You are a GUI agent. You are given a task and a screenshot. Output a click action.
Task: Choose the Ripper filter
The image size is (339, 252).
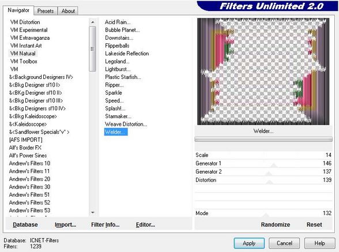pyautogui.click(x=114, y=85)
